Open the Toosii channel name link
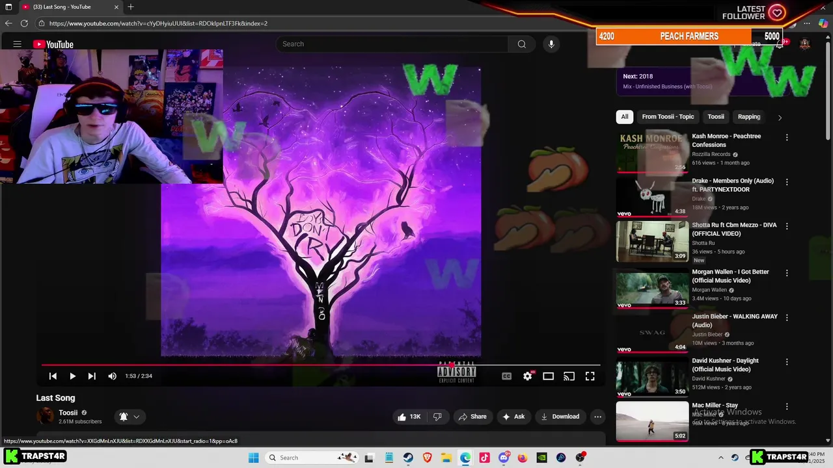 [68, 413]
